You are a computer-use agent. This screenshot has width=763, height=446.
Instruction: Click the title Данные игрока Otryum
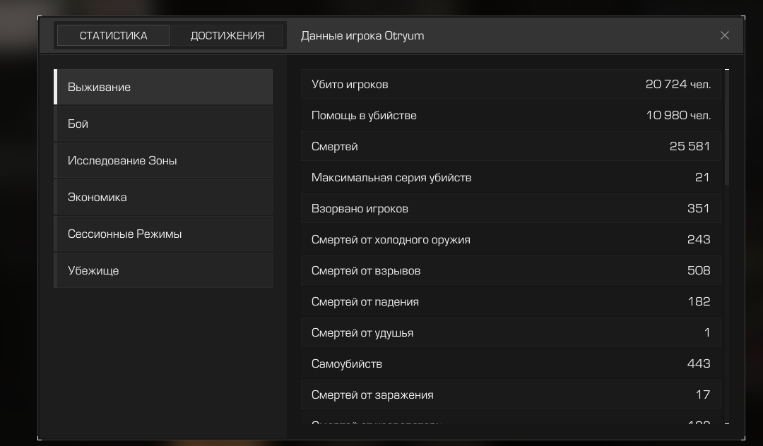pyautogui.click(x=362, y=36)
